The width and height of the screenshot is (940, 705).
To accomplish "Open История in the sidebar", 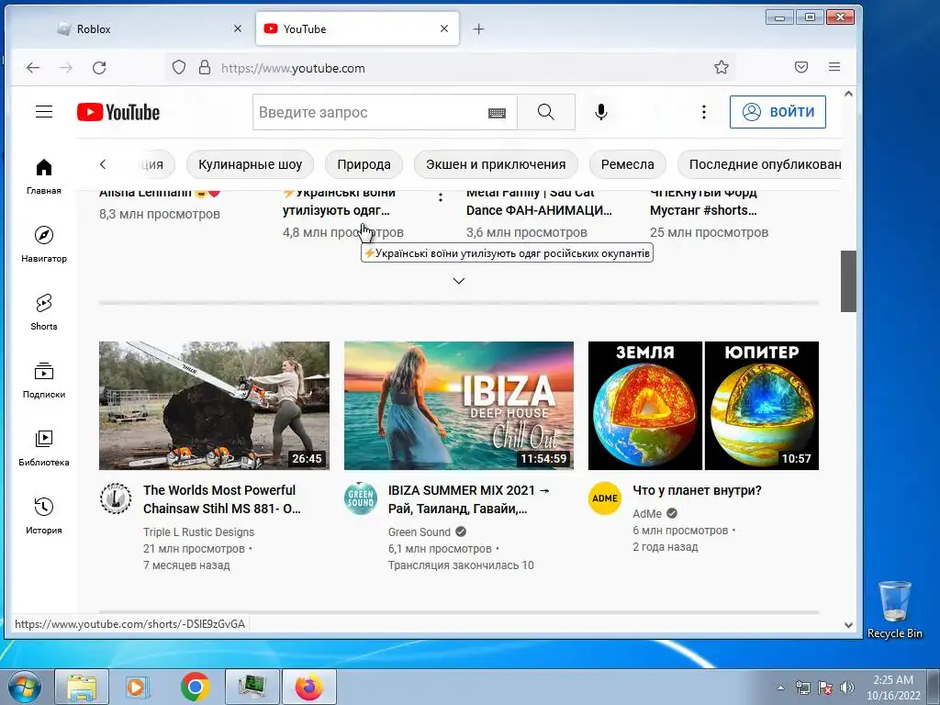I will point(44,516).
